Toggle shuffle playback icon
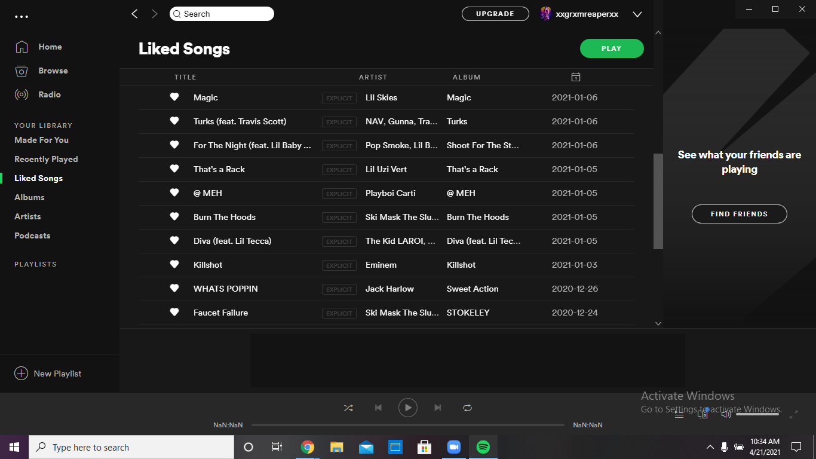816x459 pixels. 348,408
